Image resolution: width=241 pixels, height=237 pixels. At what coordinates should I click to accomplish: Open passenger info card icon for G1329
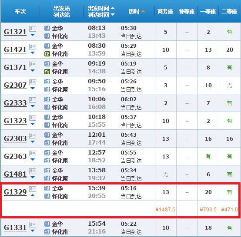[33, 189]
